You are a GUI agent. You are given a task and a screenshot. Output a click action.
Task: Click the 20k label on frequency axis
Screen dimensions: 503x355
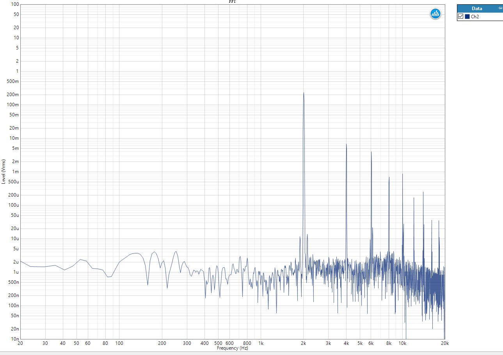point(444,343)
